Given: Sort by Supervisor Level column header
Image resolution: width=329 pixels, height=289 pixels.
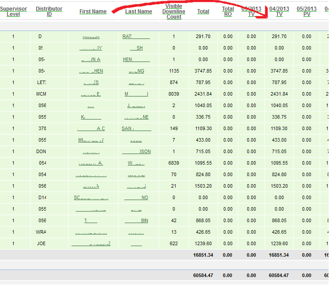Looking at the screenshot, I should (x=13, y=12).
